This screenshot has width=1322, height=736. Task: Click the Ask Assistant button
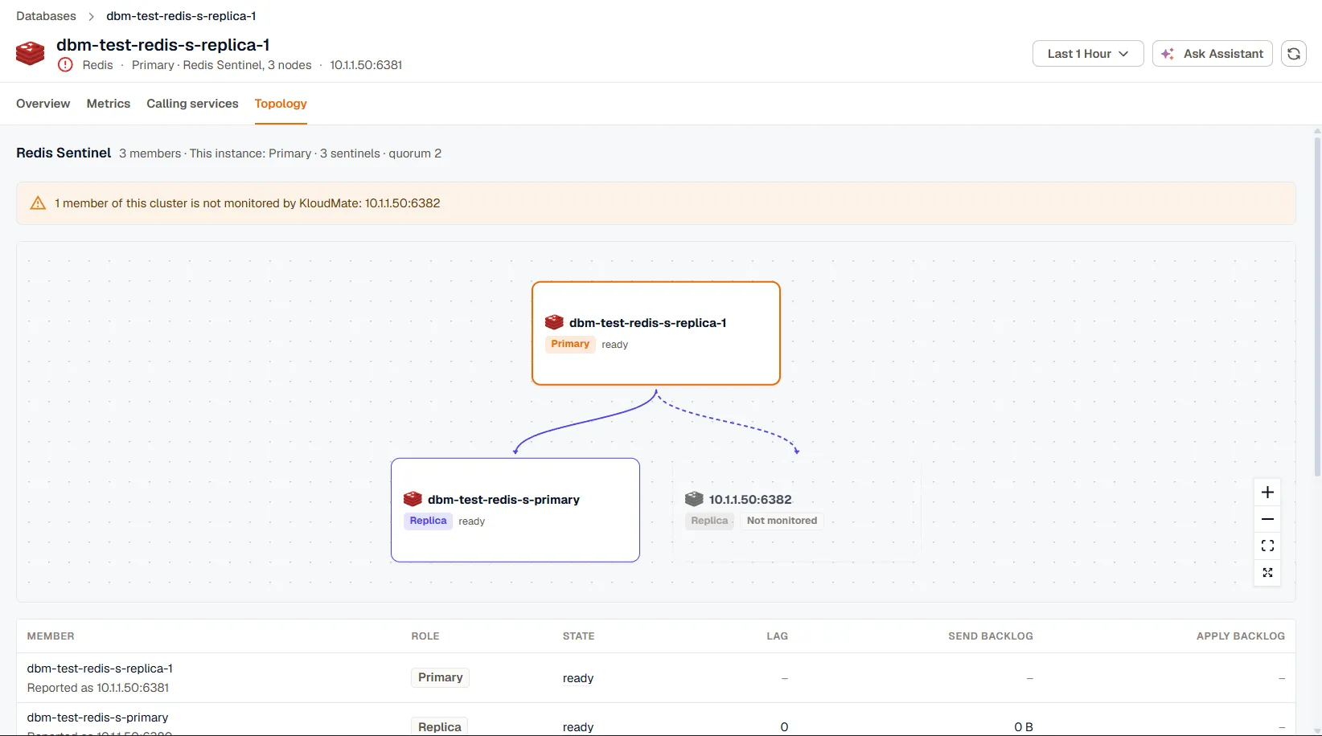point(1213,54)
